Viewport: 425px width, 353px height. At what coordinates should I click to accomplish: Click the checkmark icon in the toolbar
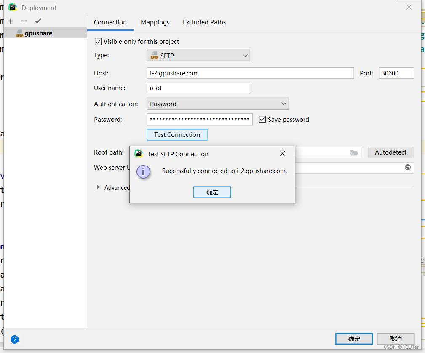tap(37, 20)
